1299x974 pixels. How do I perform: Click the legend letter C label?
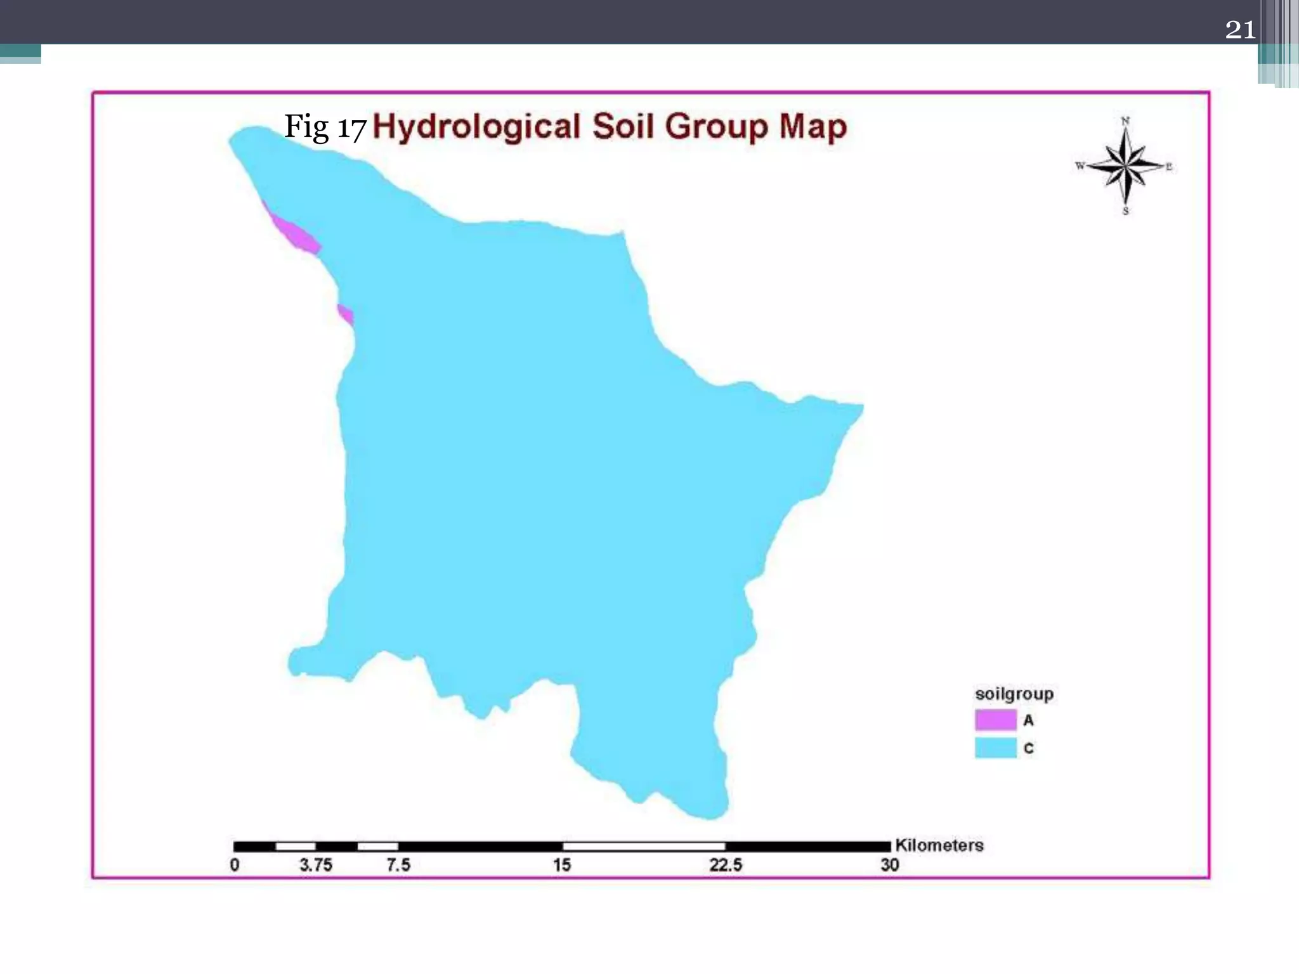coord(1028,748)
